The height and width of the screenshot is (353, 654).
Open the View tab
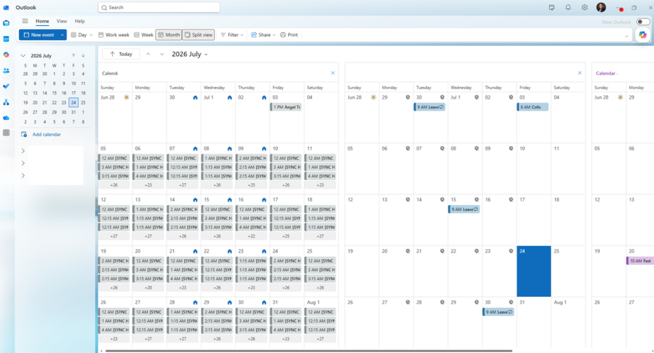[x=62, y=21]
